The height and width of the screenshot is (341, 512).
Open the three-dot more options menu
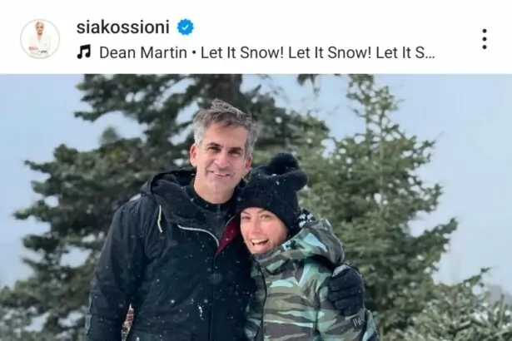tap(485, 39)
